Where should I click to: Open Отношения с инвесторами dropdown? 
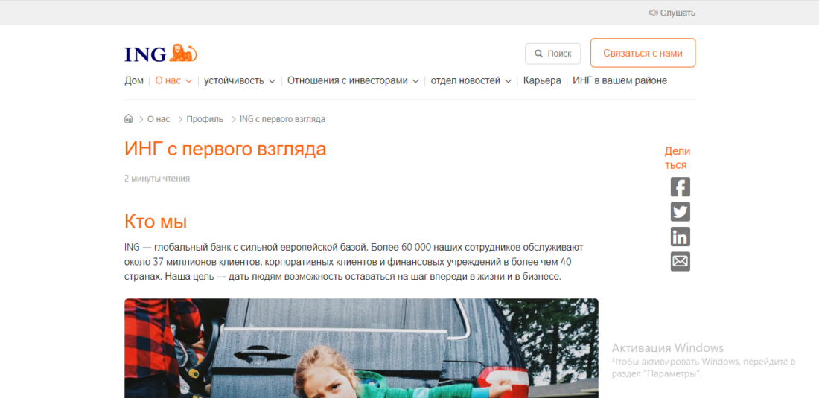coord(353,80)
